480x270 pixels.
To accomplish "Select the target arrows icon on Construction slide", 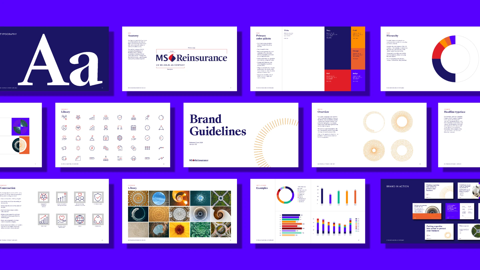I will 44,197.
